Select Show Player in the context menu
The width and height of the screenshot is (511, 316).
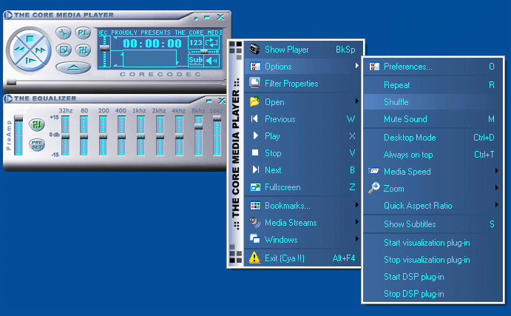pos(304,50)
